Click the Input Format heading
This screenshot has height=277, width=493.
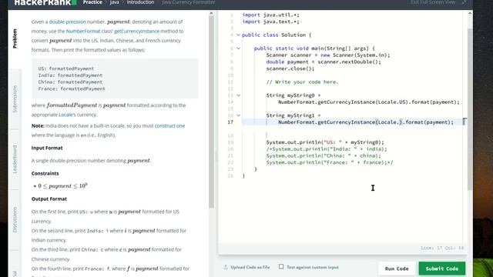47,148
